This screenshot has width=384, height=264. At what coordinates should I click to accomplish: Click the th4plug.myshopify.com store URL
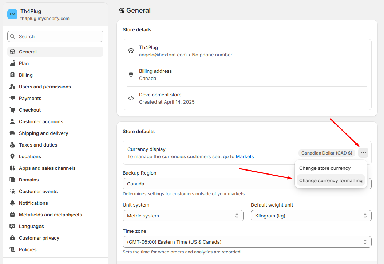(x=45, y=18)
